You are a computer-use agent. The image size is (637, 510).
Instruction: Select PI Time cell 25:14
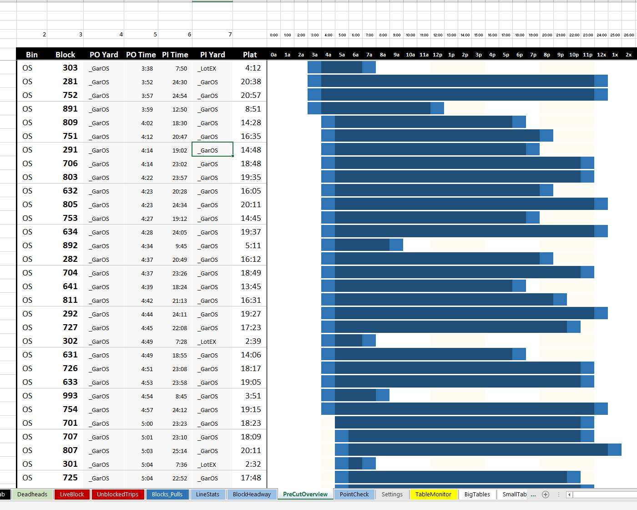point(175,451)
